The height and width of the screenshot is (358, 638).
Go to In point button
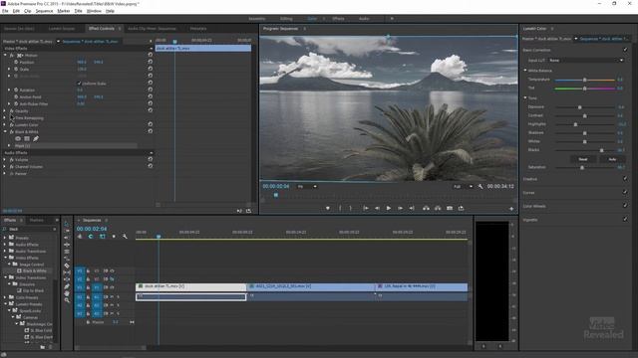[x=366, y=208]
